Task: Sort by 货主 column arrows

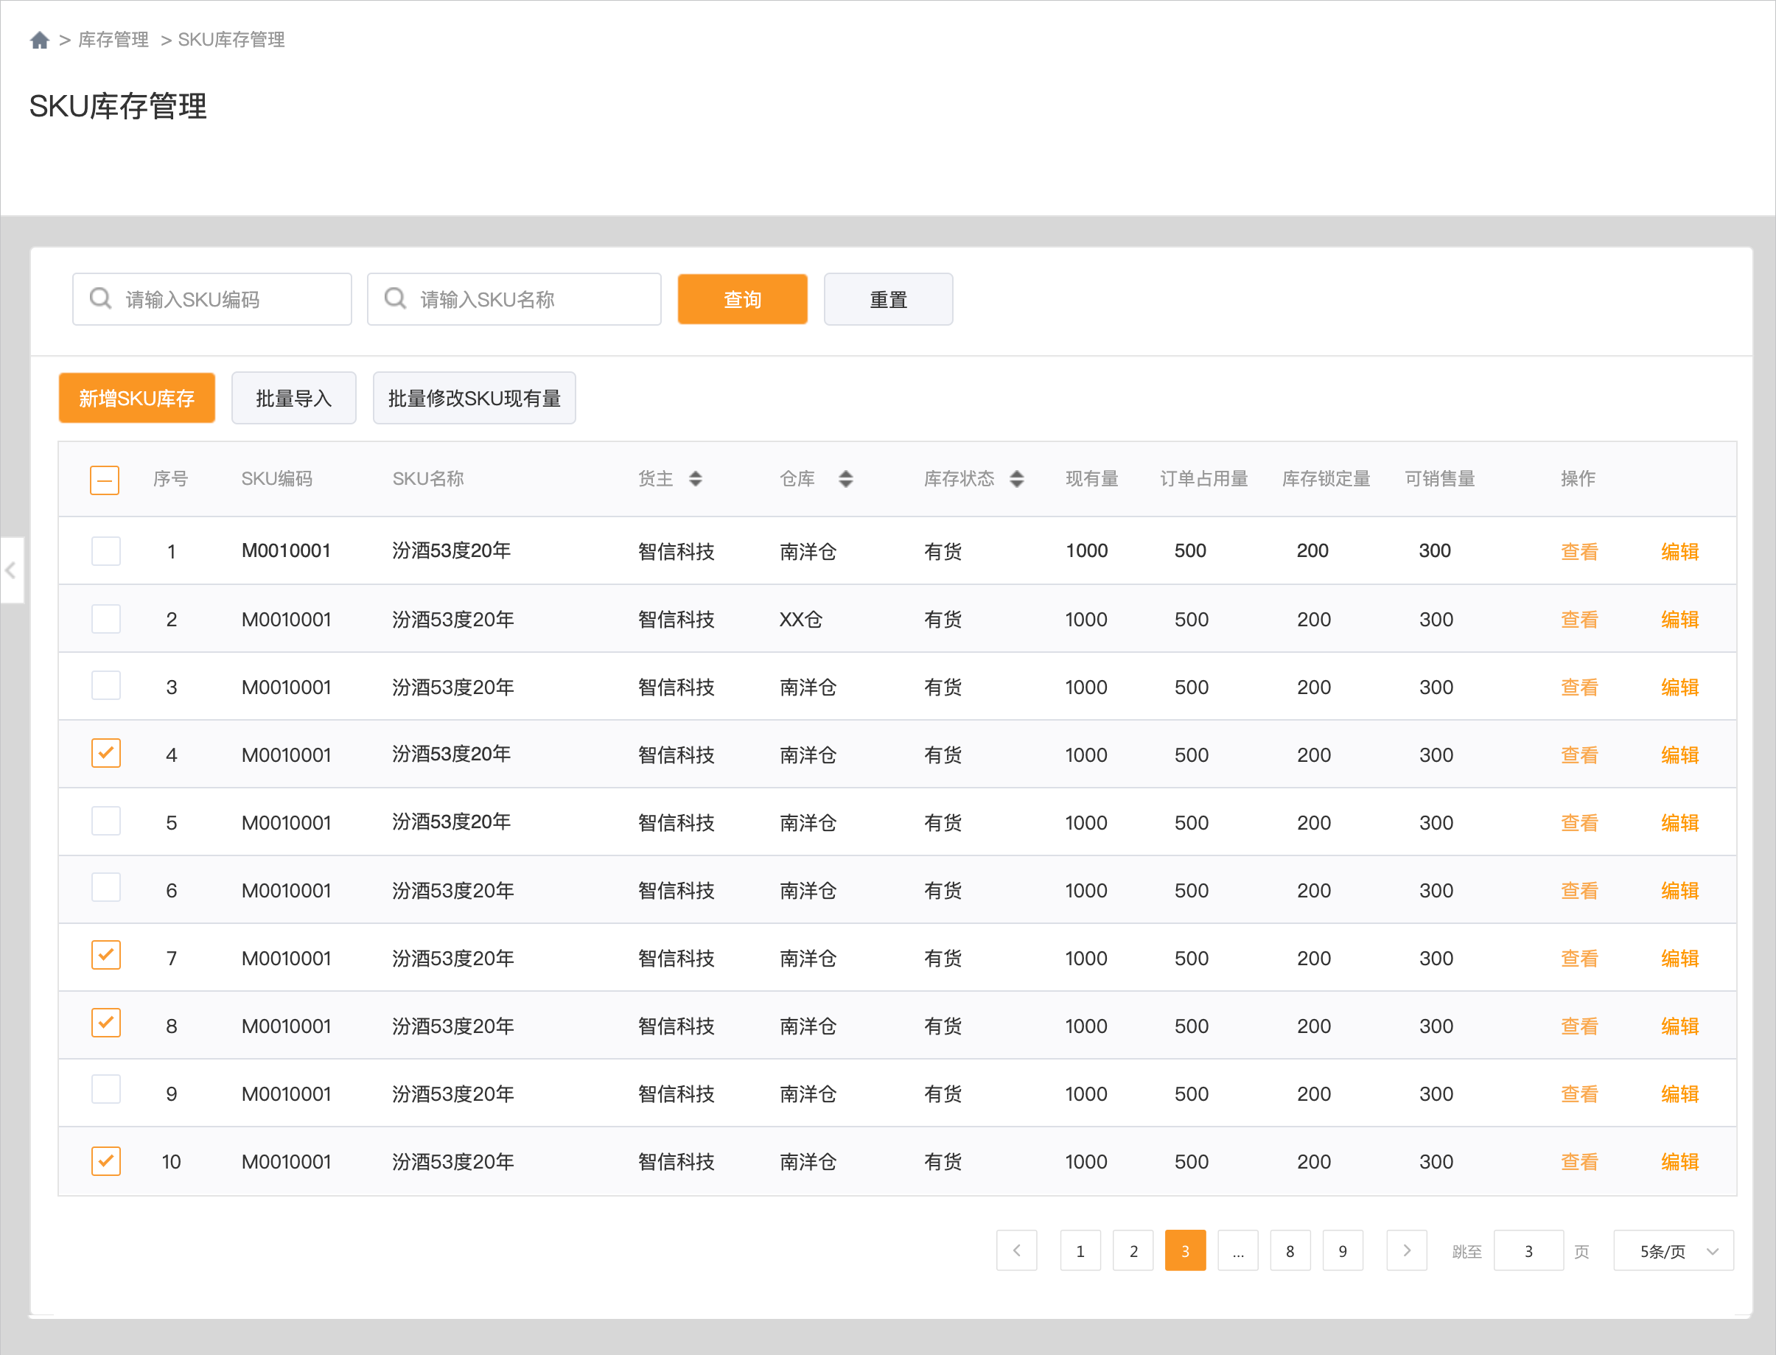Action: pos(695,479)
